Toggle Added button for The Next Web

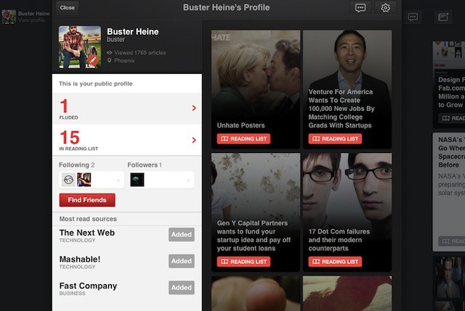181,234
